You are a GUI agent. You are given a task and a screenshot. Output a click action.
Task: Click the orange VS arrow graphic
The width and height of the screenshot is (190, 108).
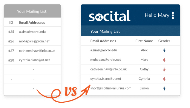point(64,93)
